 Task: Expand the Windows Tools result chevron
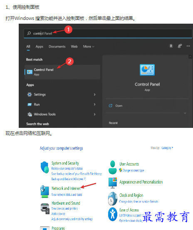95,114
